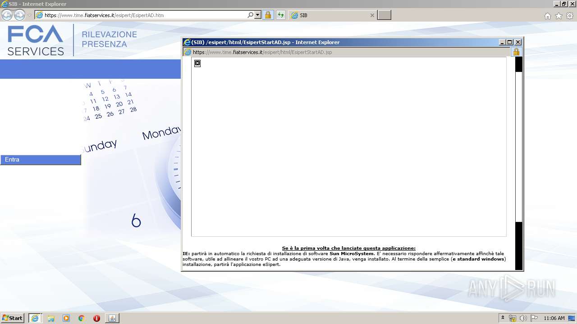Launch Chrome from the taskbar
Viewport: 577px width, 324px height.
click(81, 318)
